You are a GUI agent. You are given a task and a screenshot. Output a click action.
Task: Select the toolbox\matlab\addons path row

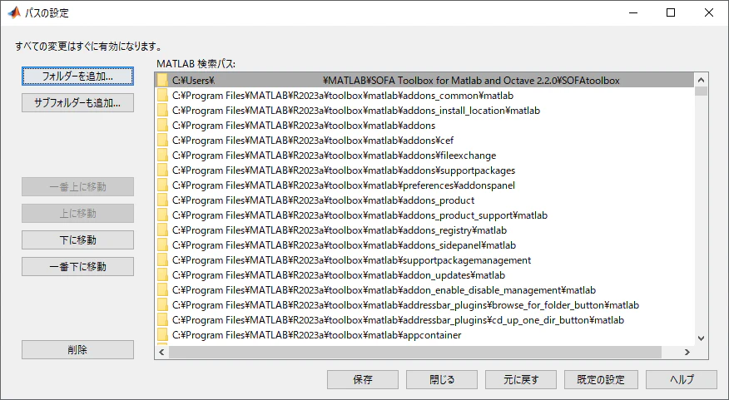coord(424,126)
